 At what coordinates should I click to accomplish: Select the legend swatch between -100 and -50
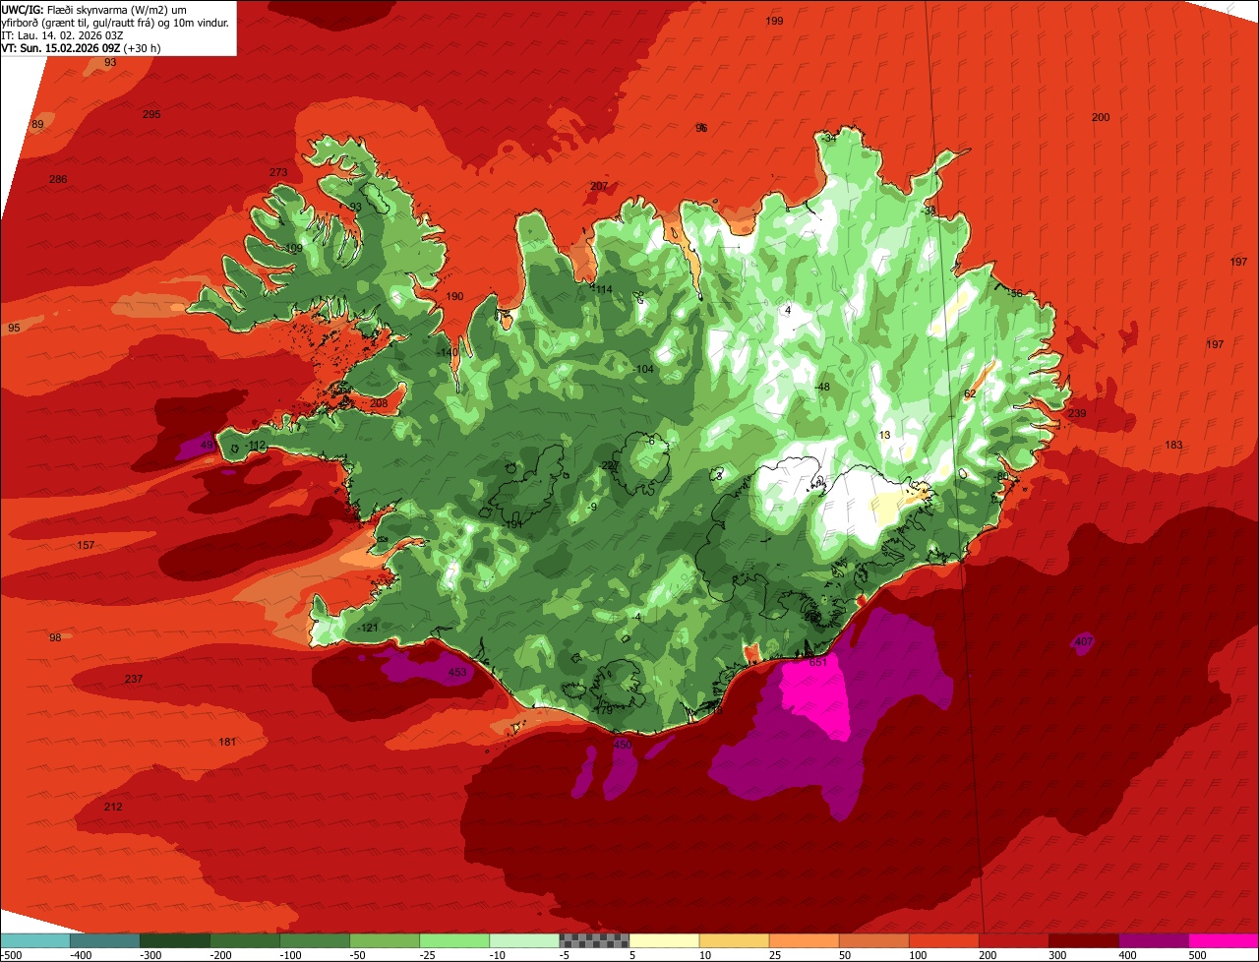[315, 940]
